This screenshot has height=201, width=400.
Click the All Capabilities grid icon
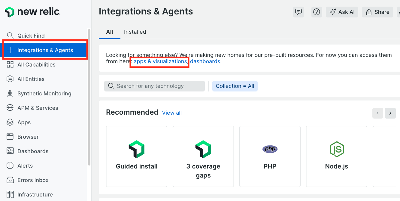(10, 64)
